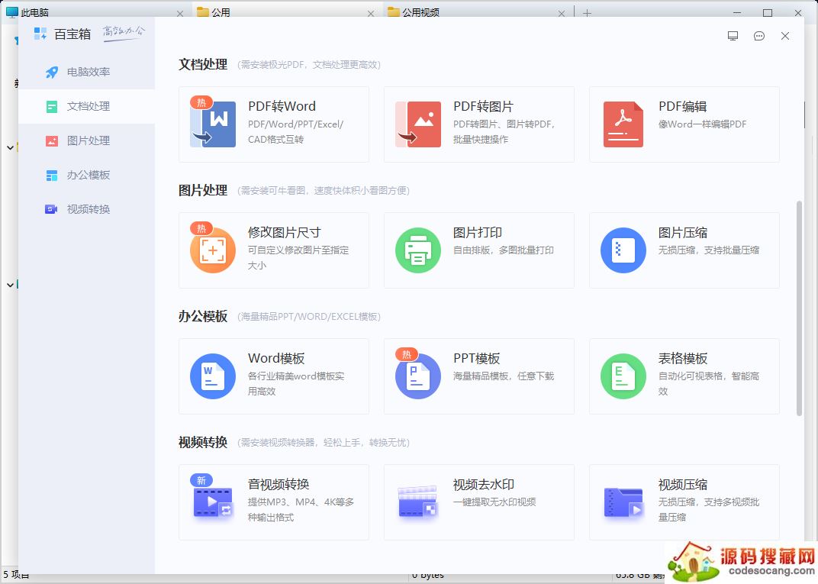Open the 表格模板 templates

[x=683, y=376]
